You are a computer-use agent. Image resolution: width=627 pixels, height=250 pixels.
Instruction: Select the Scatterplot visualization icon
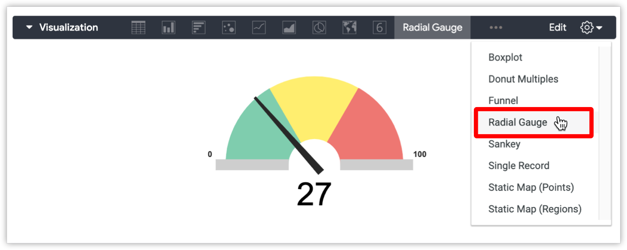229,28
